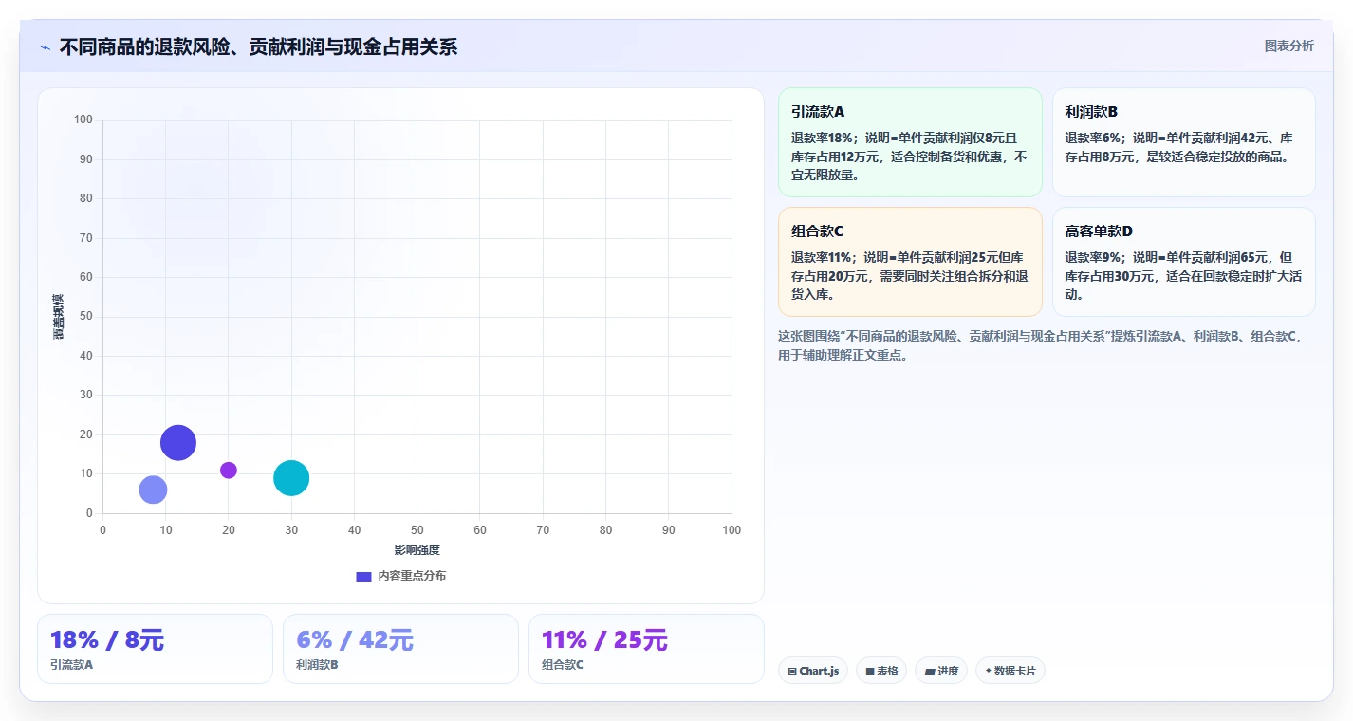This screenshot has height=721, width=1353.
Task: Click the 退款率11% description text
Action: (x=910, y=276)
